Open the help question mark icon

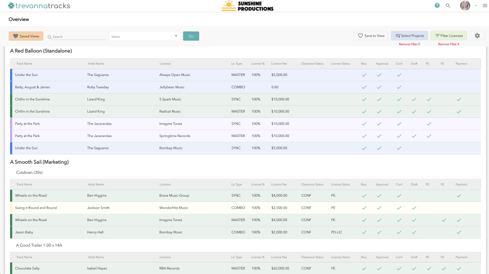coord(437,6)
